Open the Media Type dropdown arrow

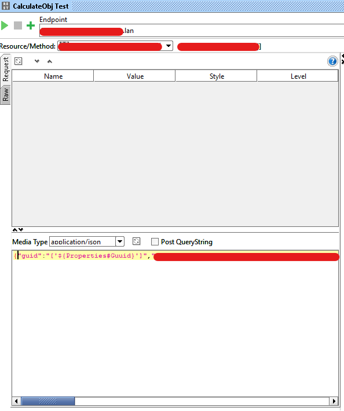pos(120,241)
